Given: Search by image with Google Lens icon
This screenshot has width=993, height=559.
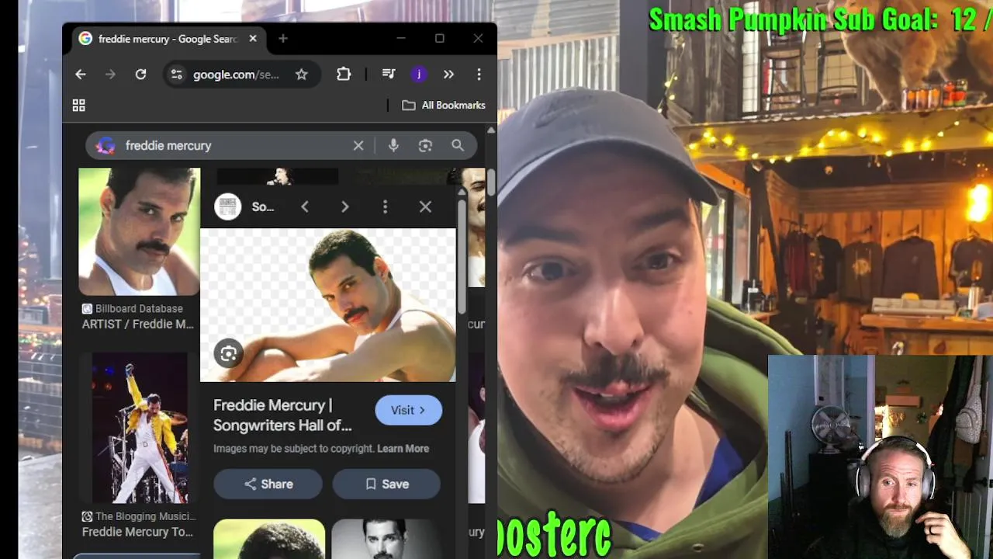Looking at the screenshot, I should coord(425,145).
